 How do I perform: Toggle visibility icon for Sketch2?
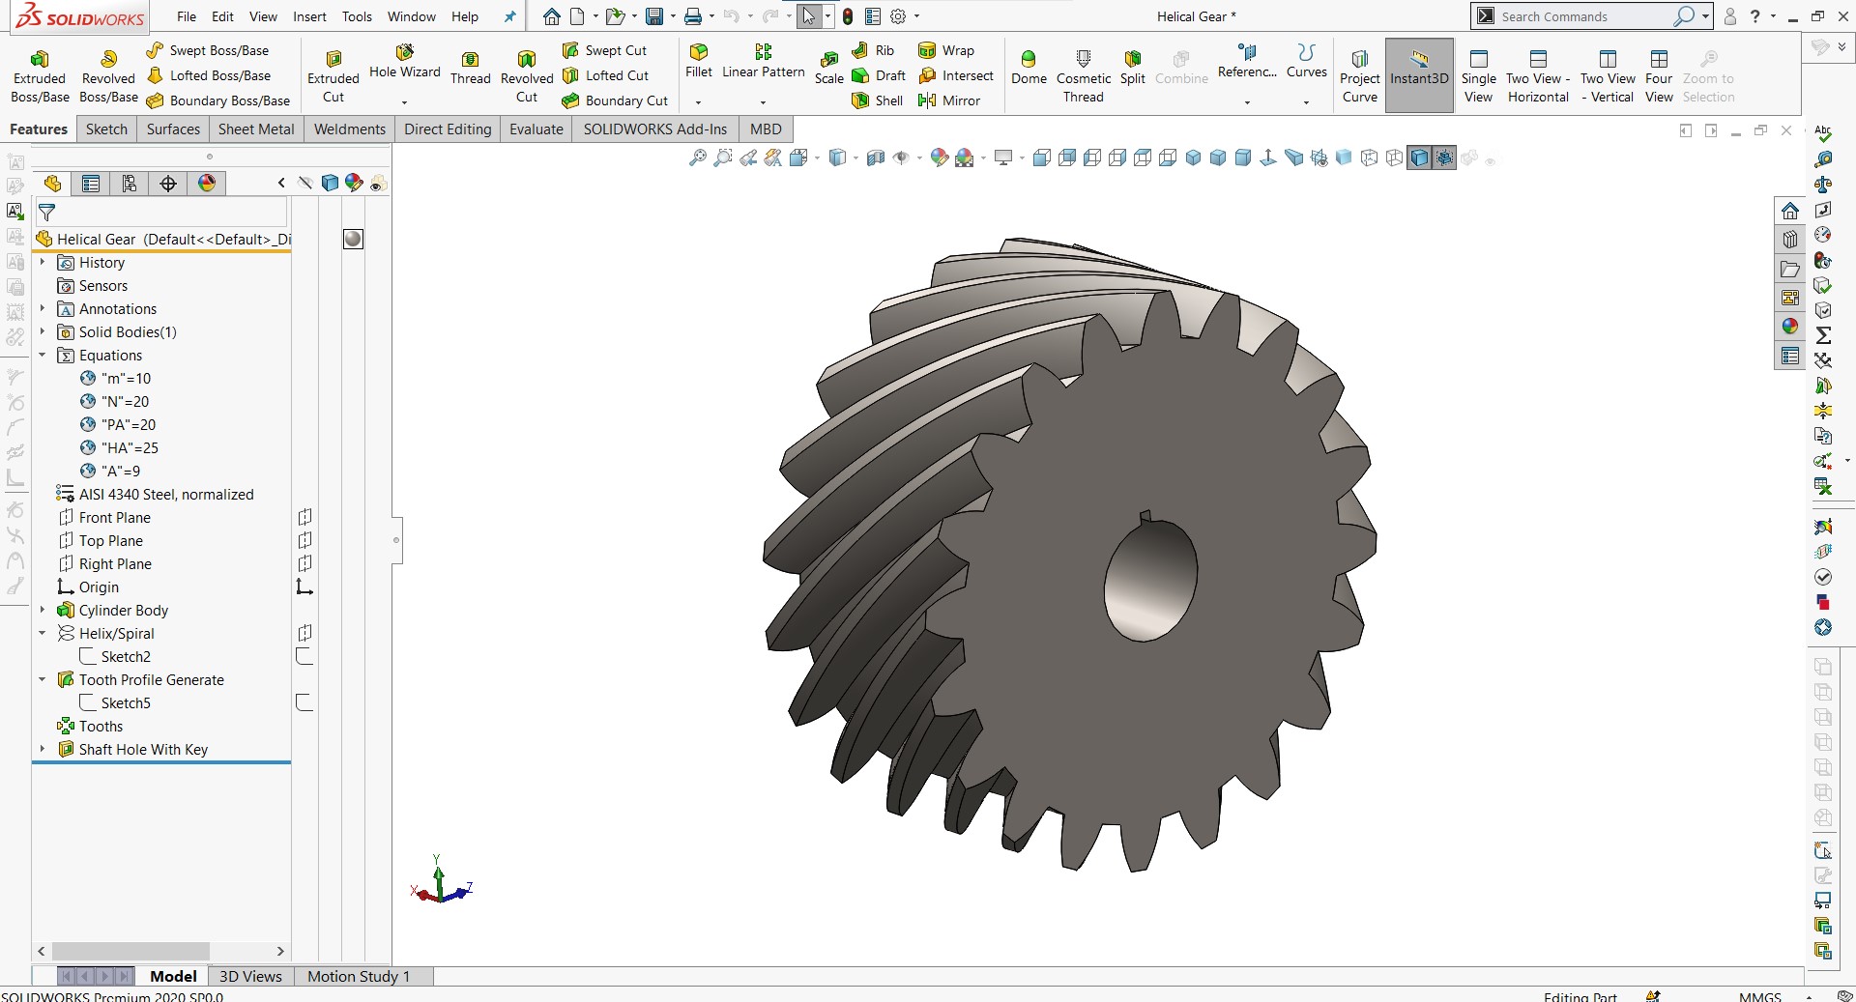tap(304, 656)
